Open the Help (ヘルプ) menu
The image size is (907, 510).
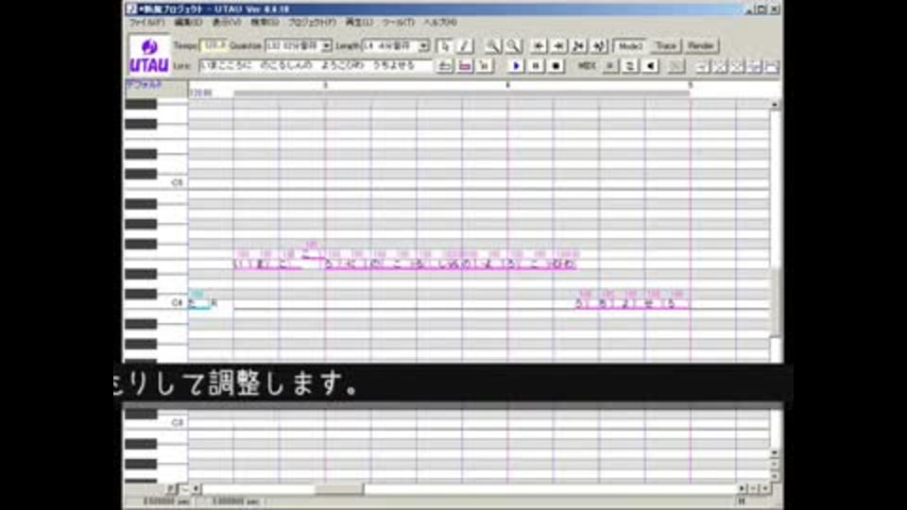click(440, 23)
